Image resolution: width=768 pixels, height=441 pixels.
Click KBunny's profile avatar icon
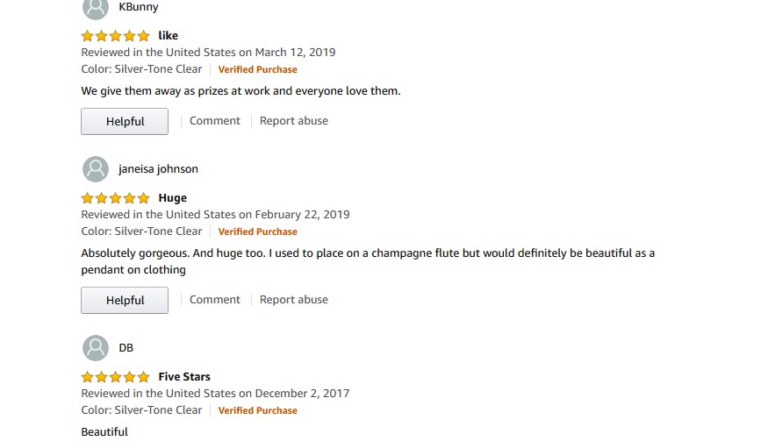point(95,8)
